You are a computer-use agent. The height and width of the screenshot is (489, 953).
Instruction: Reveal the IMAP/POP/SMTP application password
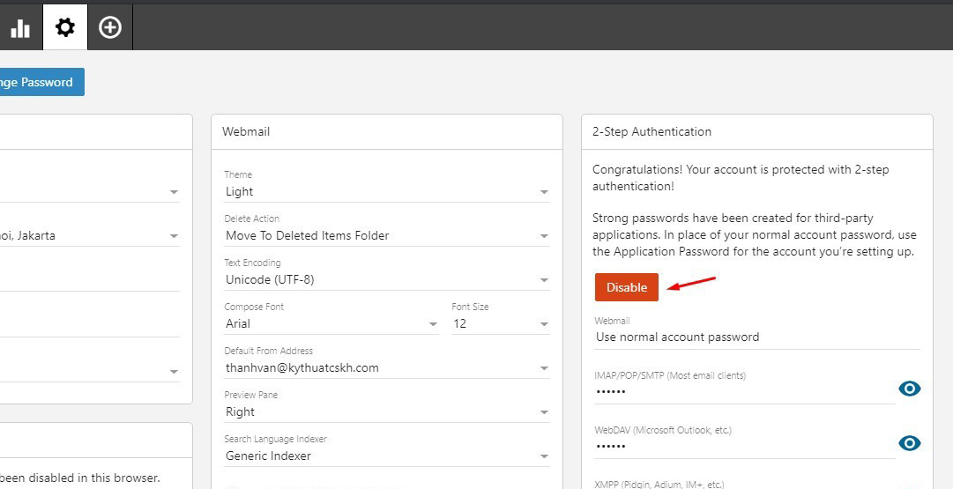point(909,389)
